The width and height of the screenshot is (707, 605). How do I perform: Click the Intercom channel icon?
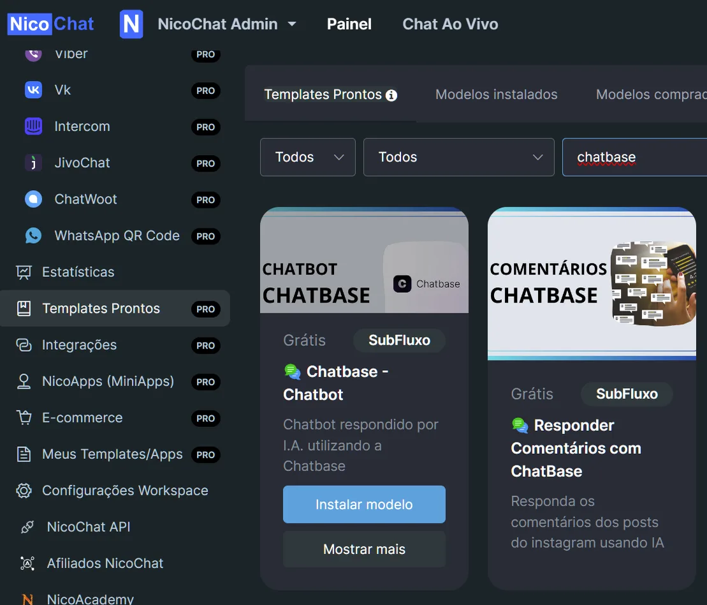pyautogui.click(x=33, y=126)
